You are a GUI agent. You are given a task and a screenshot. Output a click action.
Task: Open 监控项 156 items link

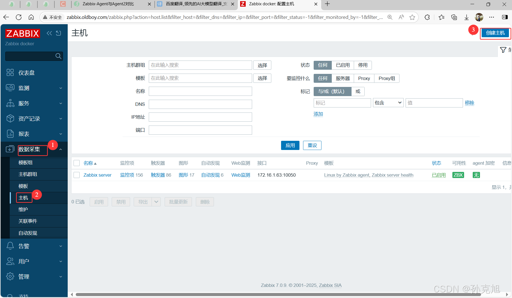[x=131, y=175]
